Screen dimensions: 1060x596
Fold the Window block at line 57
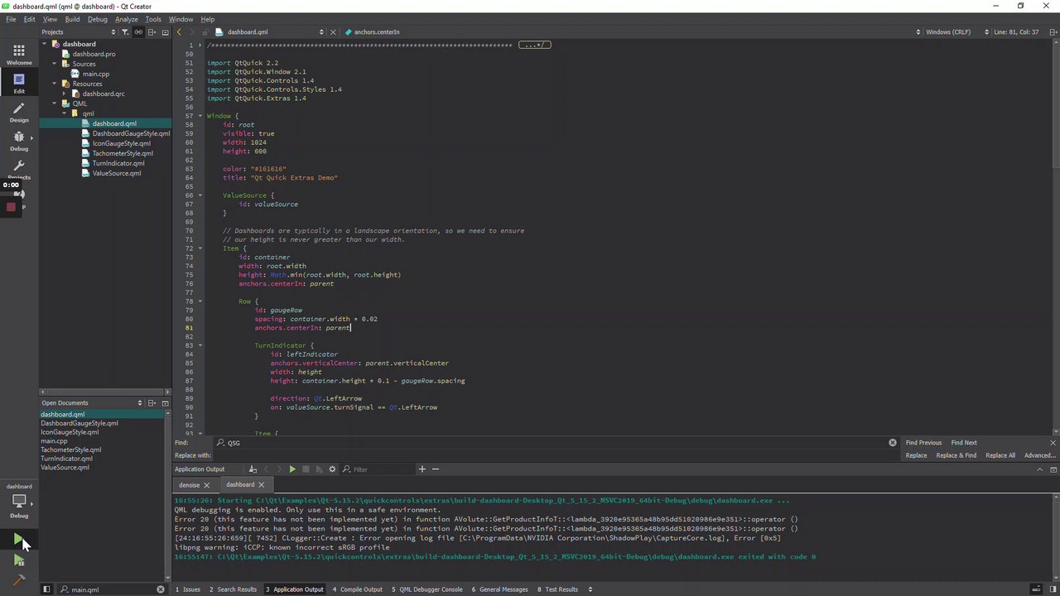(199, 116)
